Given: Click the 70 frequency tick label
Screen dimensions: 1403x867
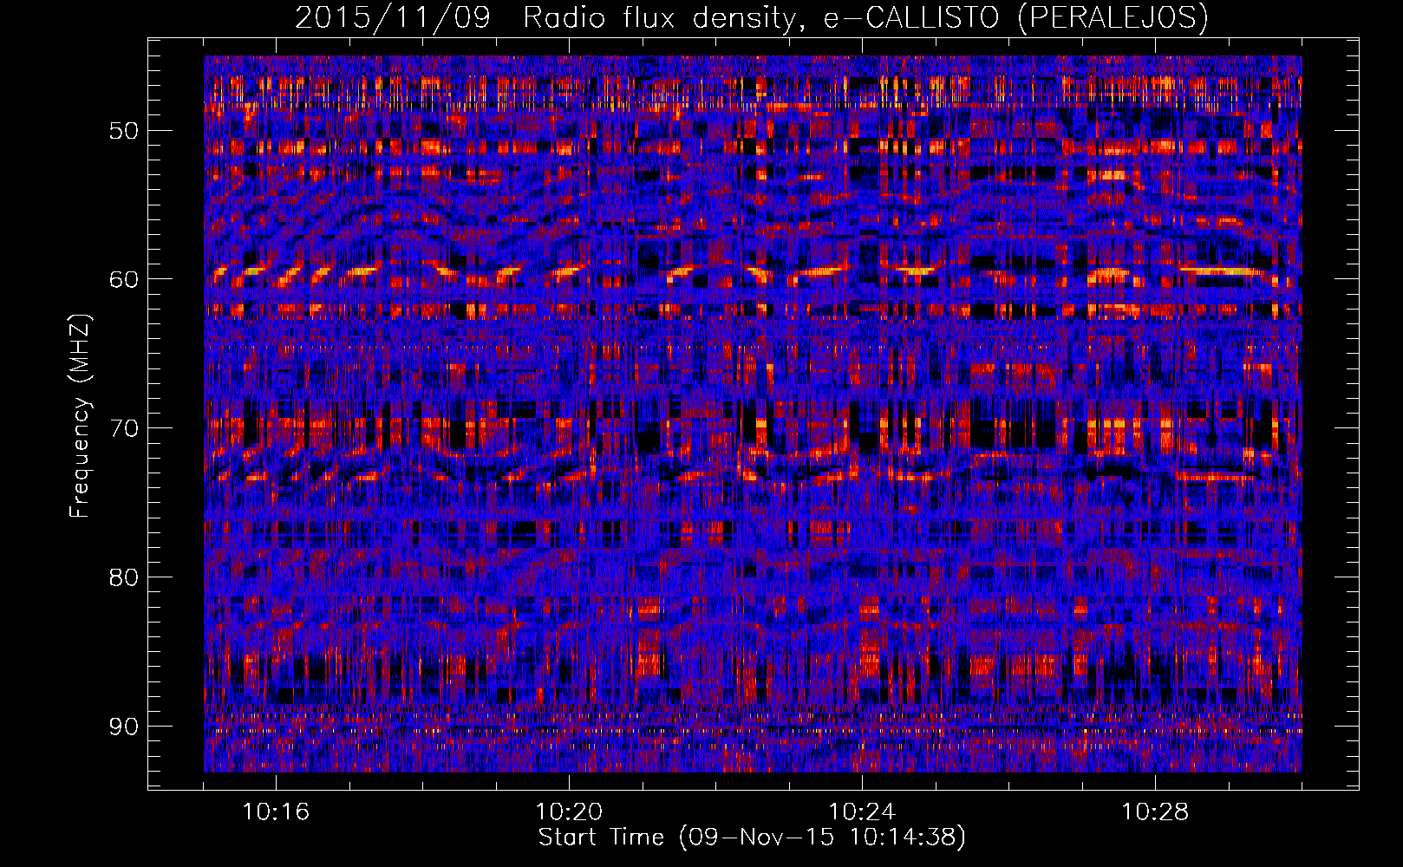Looking at the screenshot, I should pos(124,428).
